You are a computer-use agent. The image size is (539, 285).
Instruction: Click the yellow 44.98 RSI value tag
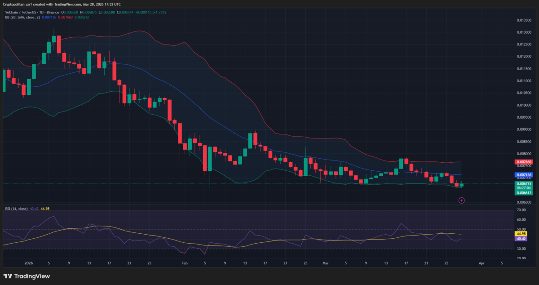522,234
